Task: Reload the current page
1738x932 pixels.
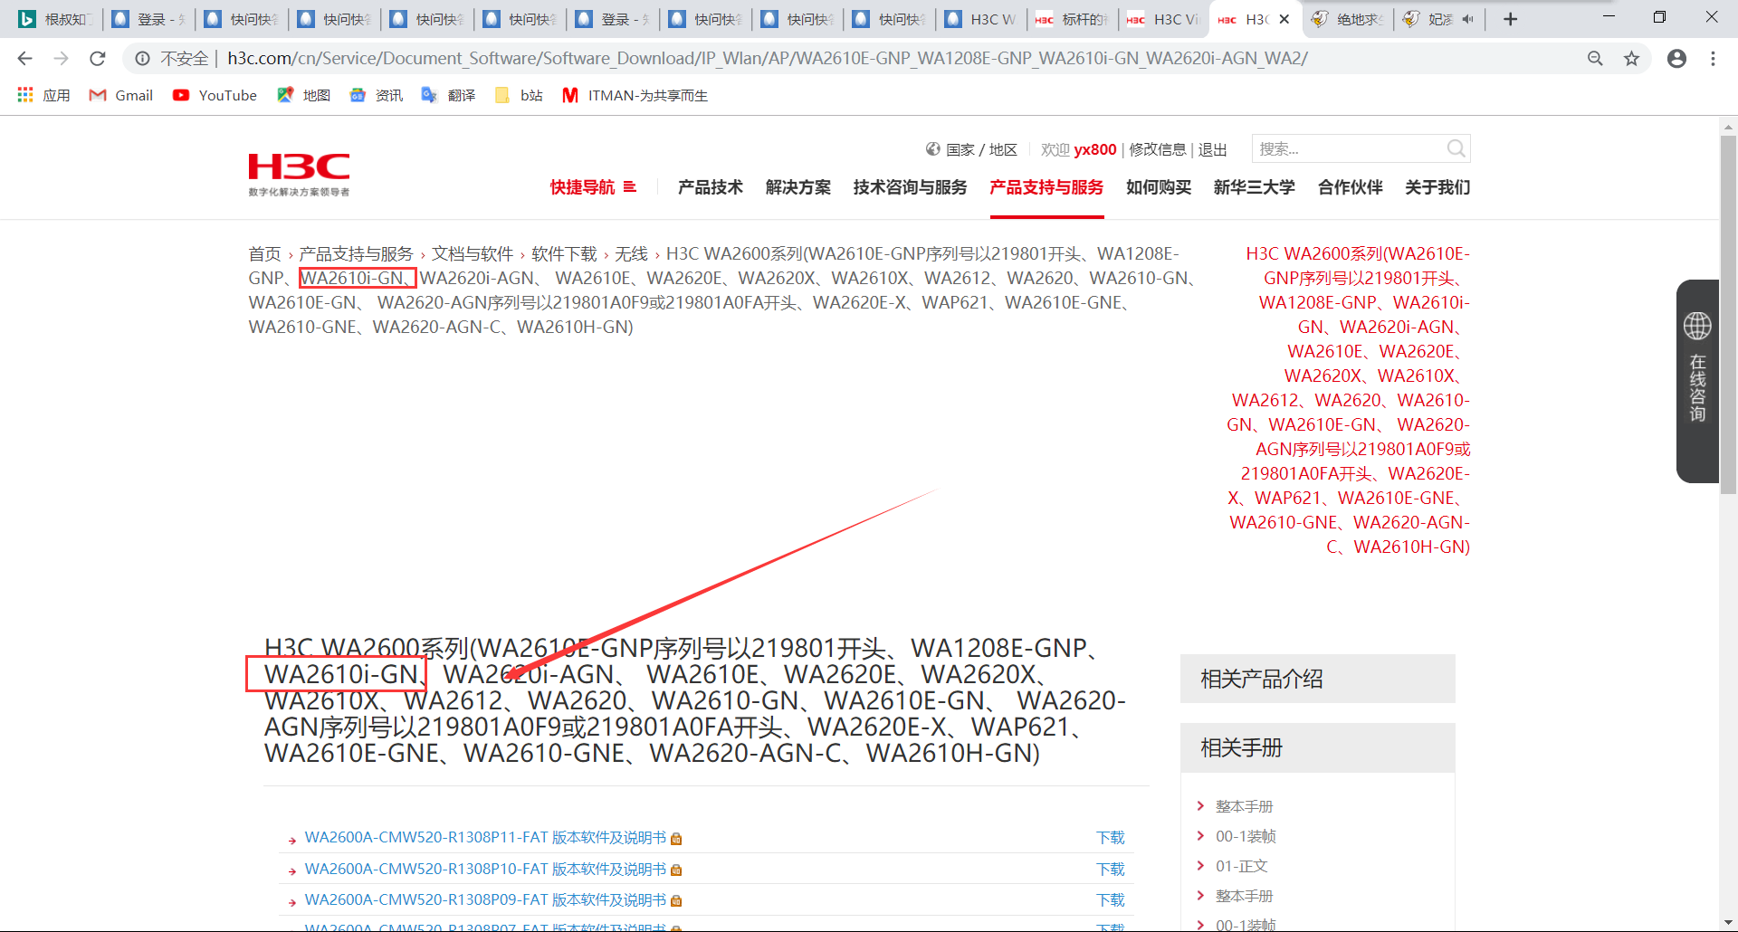Action: click(x=98, y=59)
